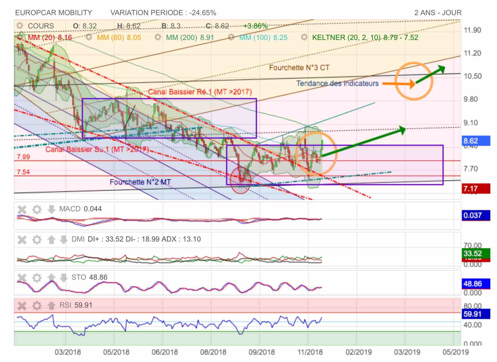The image size is (497, 362).
Task: Select the MM (60) 8.05 legend
Action: pos(119,38)
